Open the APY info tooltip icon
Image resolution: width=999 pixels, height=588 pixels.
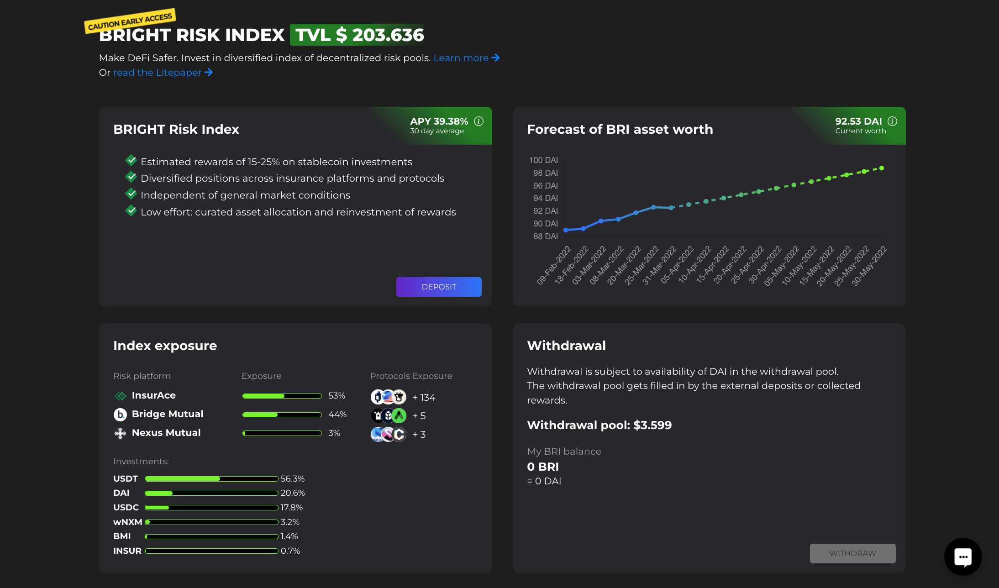click(479, 121)
